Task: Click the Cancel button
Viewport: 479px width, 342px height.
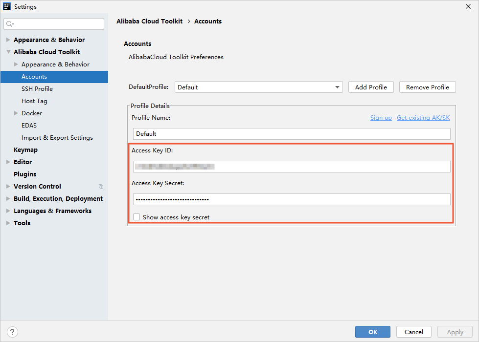Action: tap(413, 332)
